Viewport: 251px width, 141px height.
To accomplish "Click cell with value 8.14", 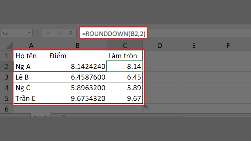I will [125, 66].
